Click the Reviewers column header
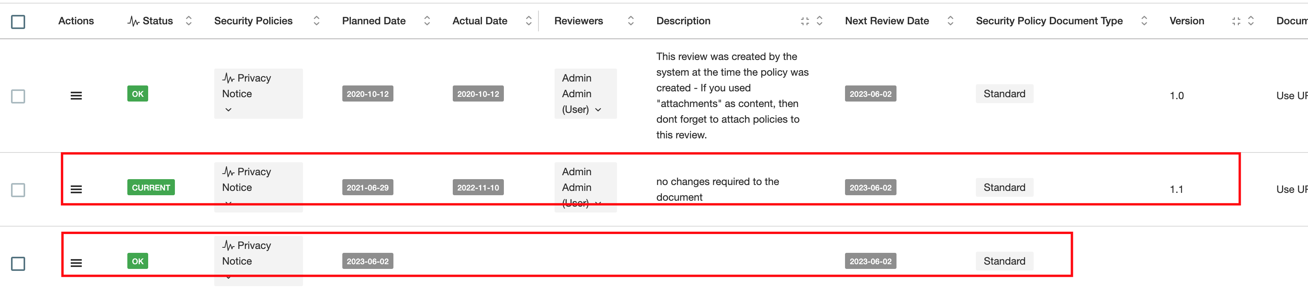The width and height of the screenshot is (1308, 294). (x=579, y=21)
